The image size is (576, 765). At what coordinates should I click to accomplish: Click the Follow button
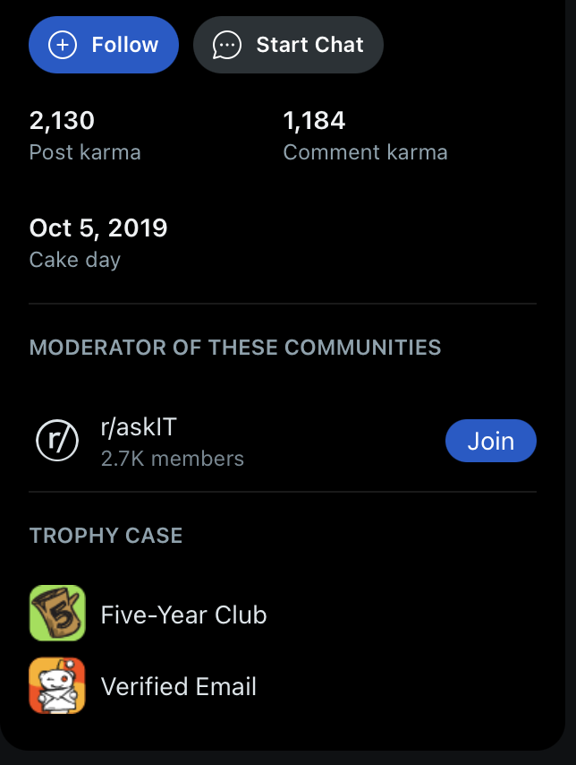[104, 45]
